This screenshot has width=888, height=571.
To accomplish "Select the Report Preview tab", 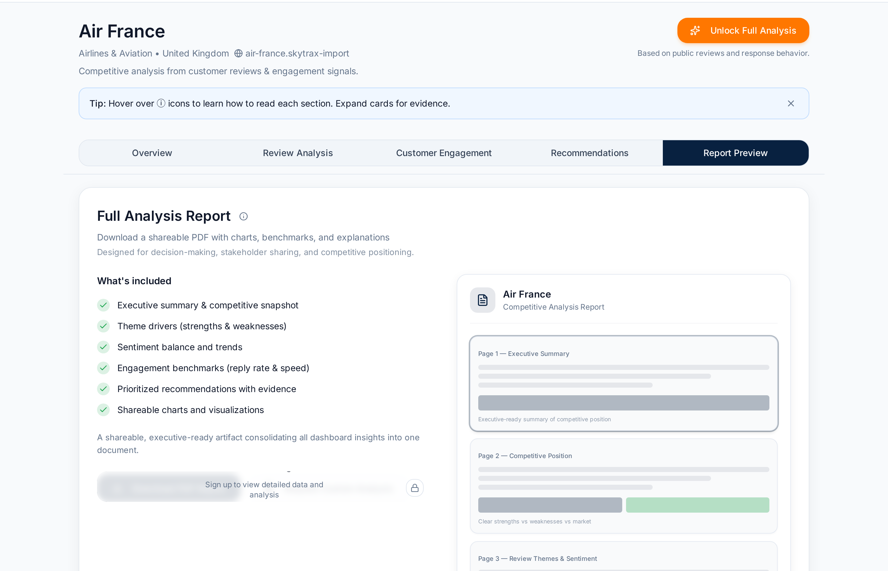I will (735, 153).
